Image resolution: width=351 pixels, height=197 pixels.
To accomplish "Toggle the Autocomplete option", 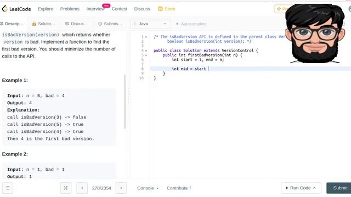I will [x=191, y=24].
